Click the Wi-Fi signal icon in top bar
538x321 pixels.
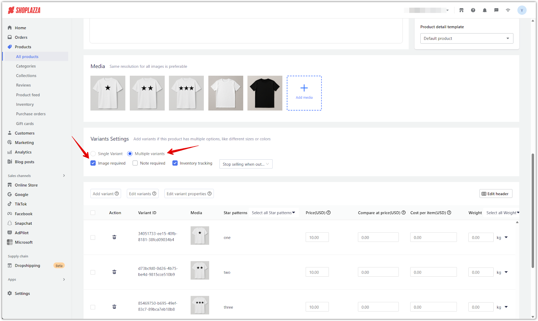click(508, 10)
